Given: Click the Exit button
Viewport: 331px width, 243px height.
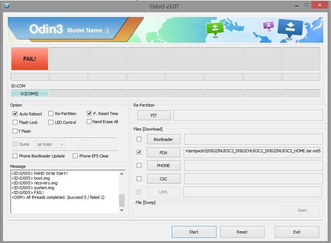Looking at the screenshot, I should coord(297,232).
